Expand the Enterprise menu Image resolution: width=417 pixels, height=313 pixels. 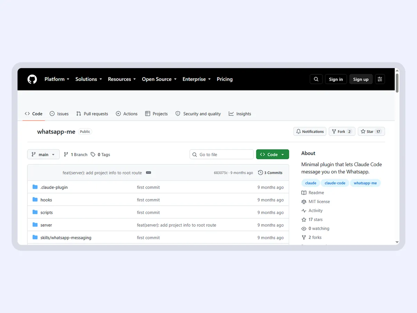[x=197, y=79]
